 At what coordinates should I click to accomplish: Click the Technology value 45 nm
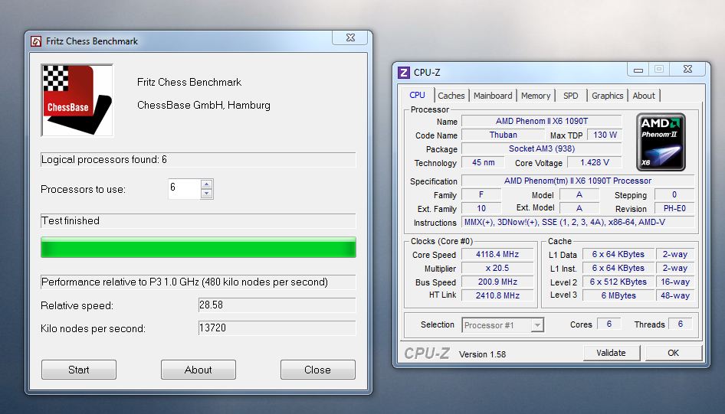click(483, 162)
